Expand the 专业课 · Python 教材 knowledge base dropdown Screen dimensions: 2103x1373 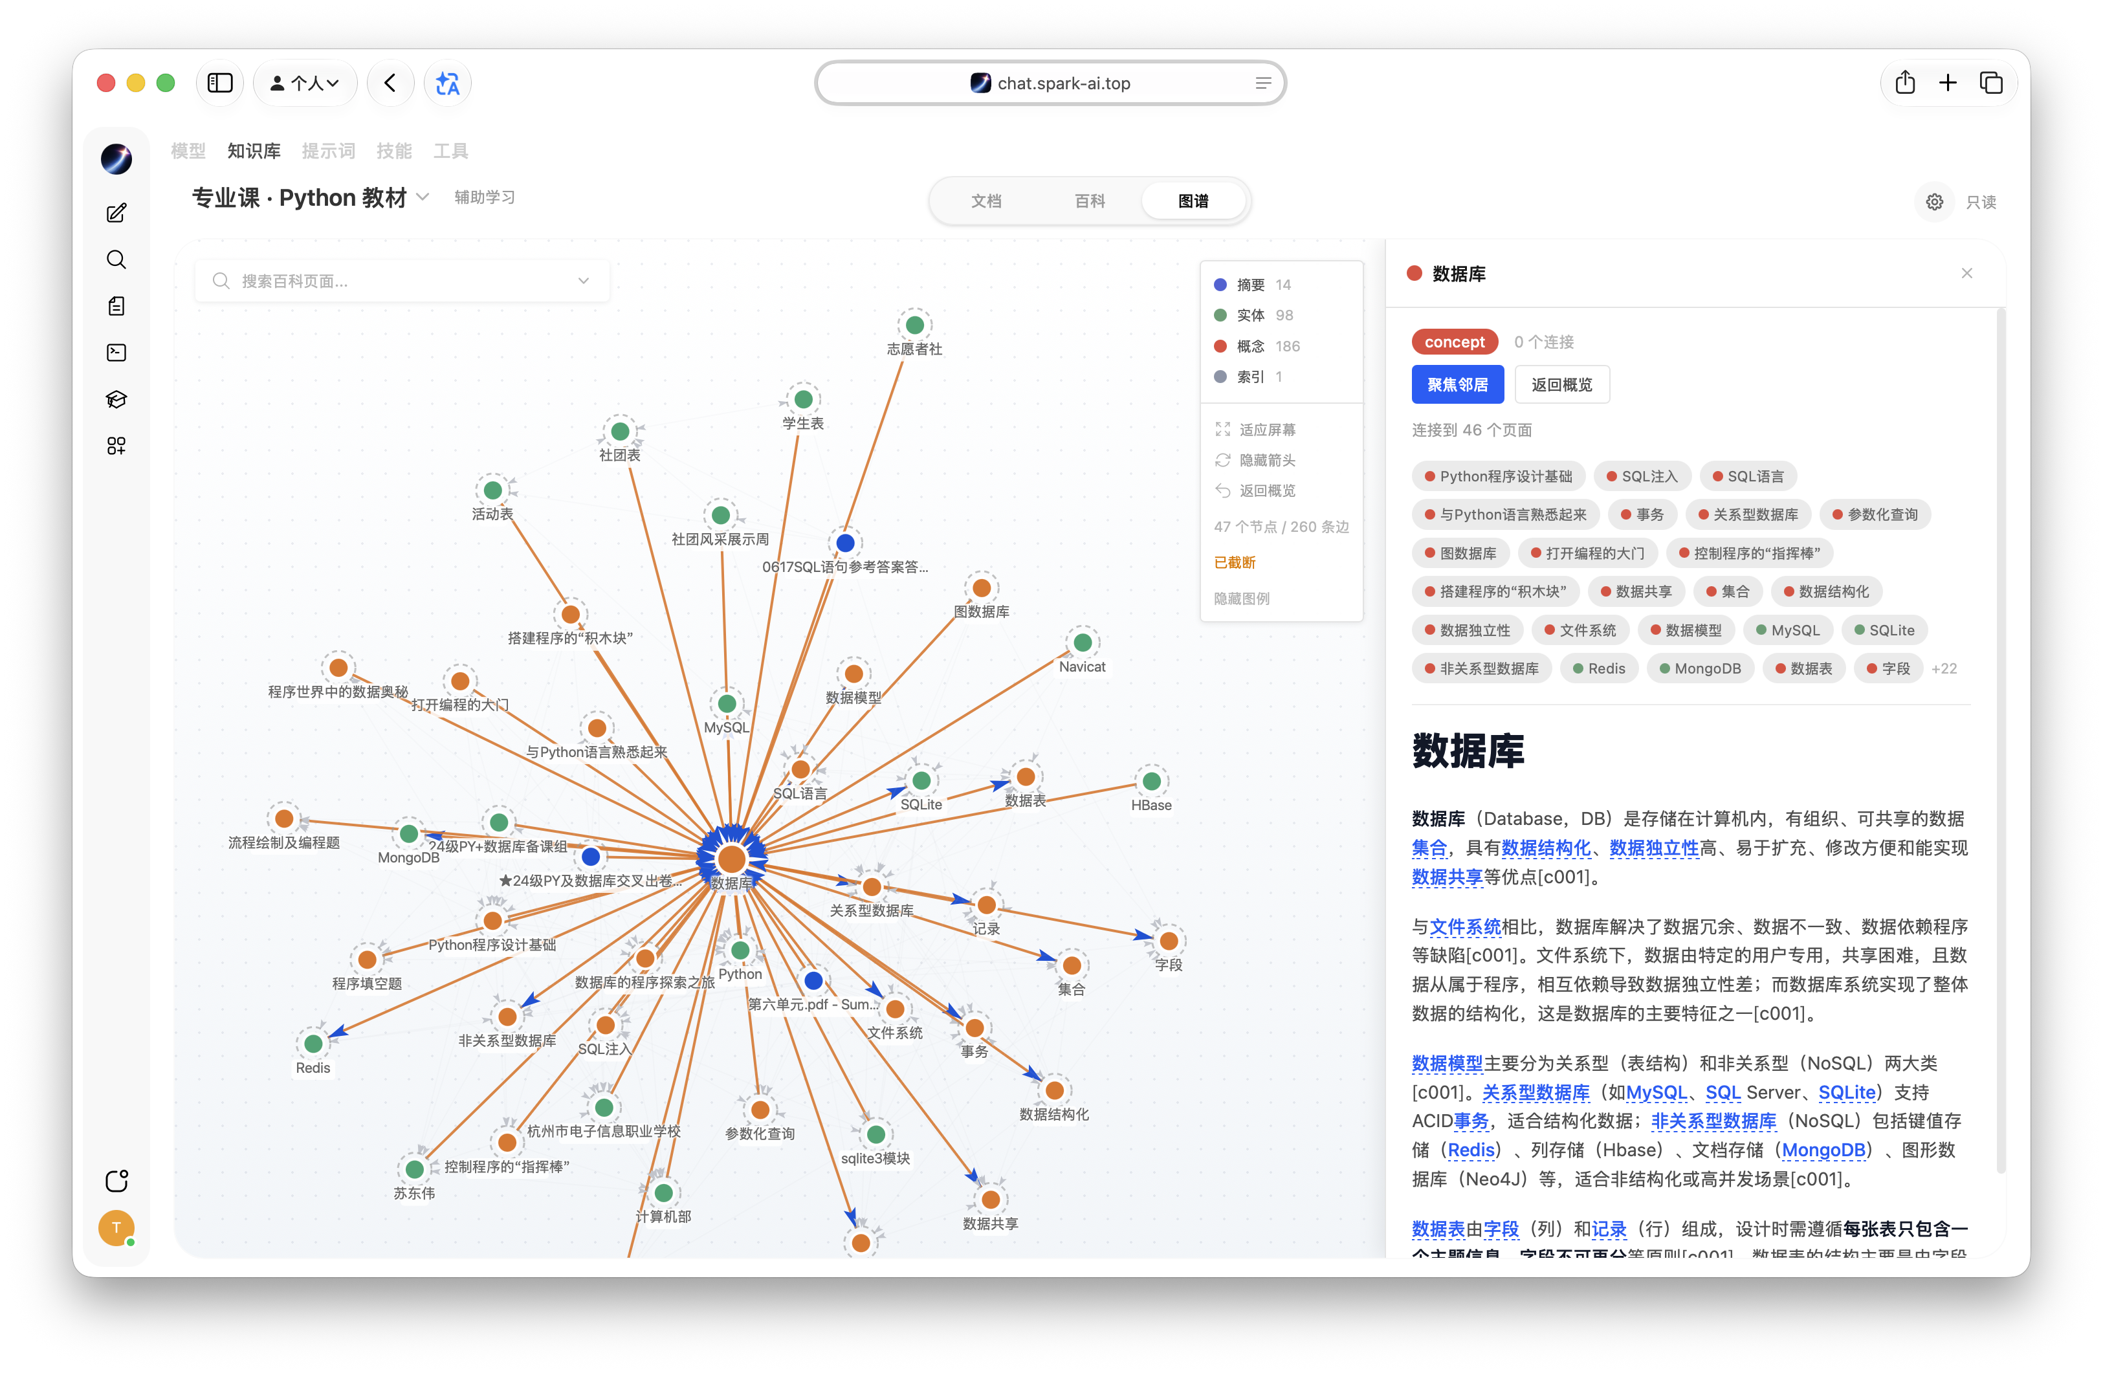pyautogui.click(x=423, y=197)
